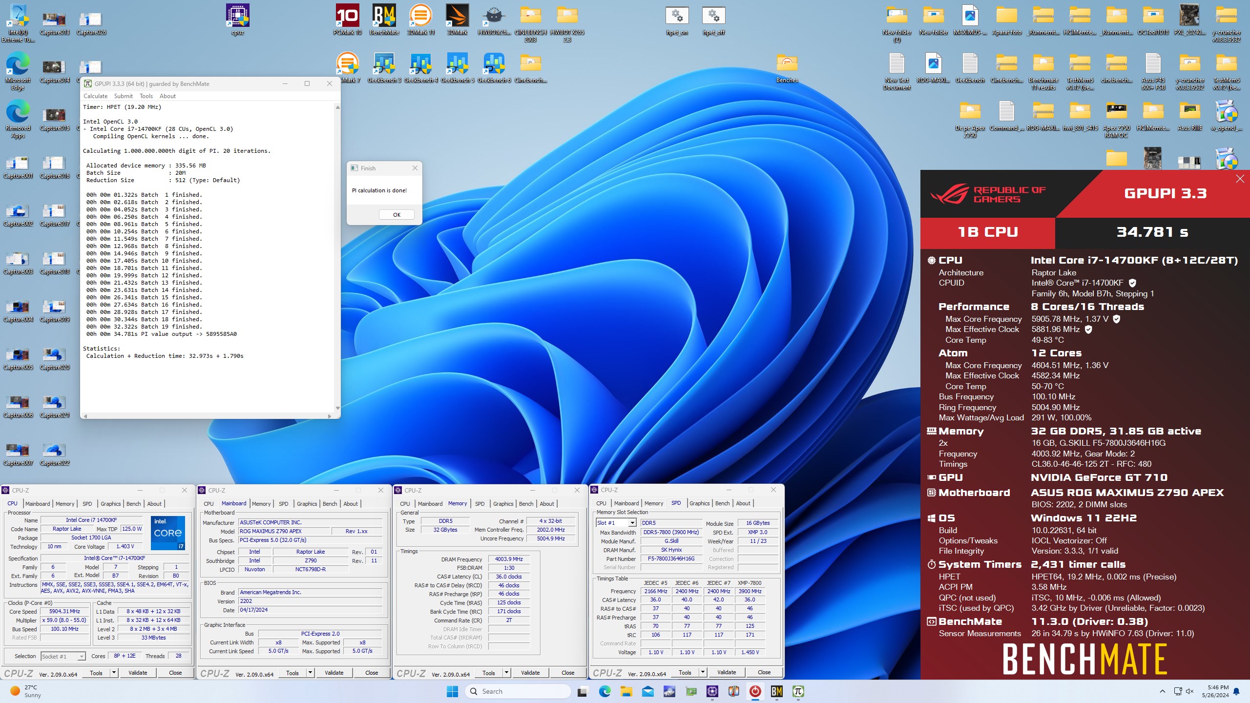This screenshot has width=1250, height=703.
Task: Open the Tools menu in GPUPI
Action: coord(146,96)
